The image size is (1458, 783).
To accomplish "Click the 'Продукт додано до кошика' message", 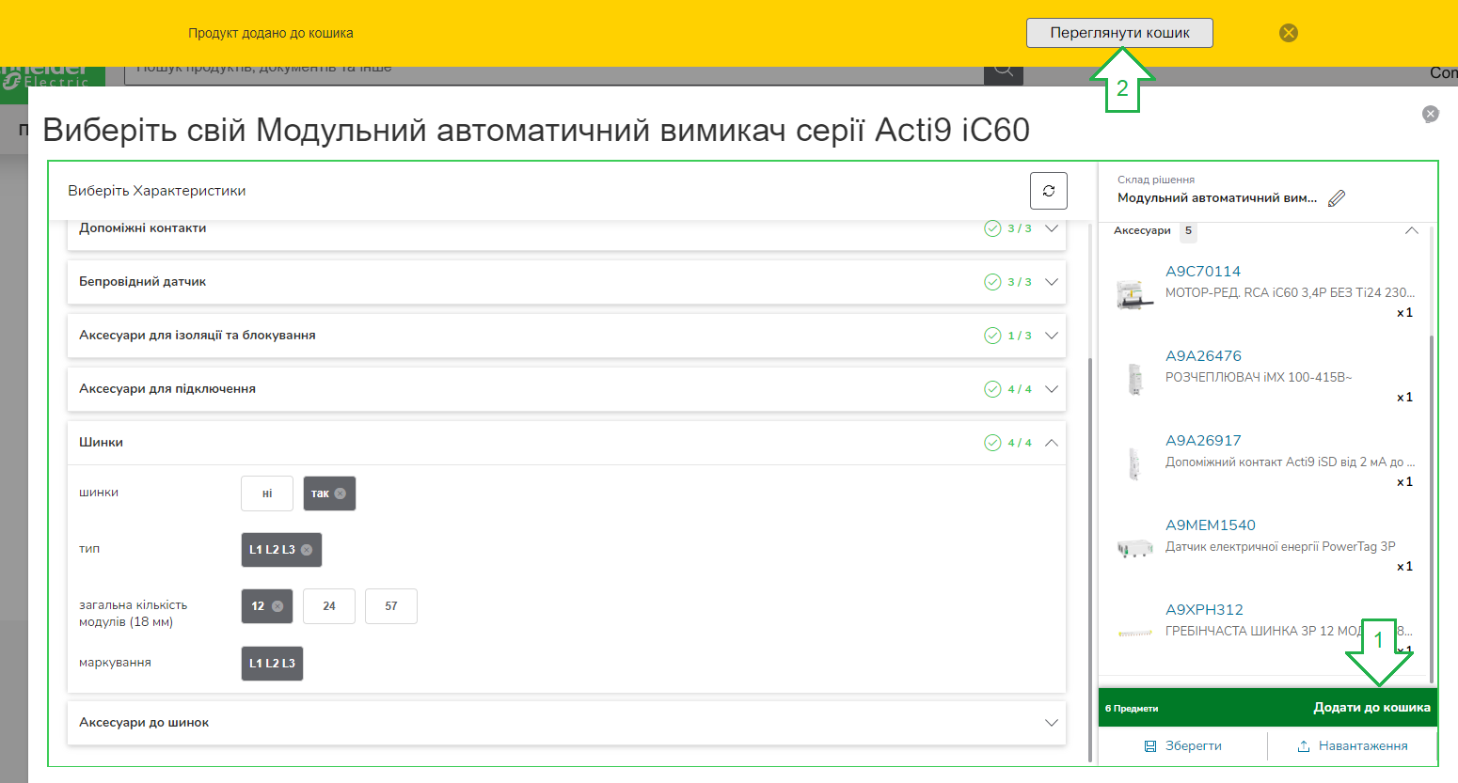I will (271, 33).
